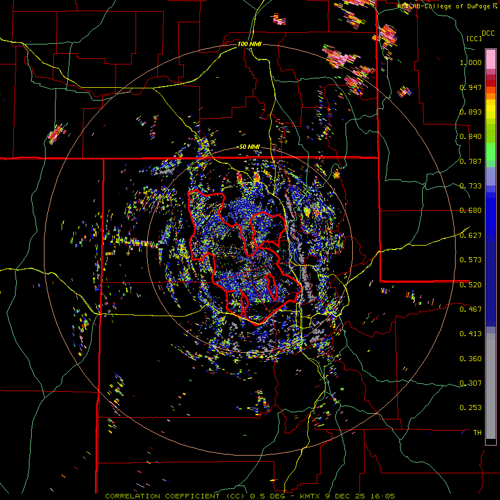This screenshot has width=500, height=500.
Task: Click the DCC product label
Action: click(488, 33)
